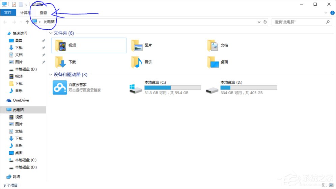
Task: Open 桌面 under Quick access
Action: click(x=19, y=40)
